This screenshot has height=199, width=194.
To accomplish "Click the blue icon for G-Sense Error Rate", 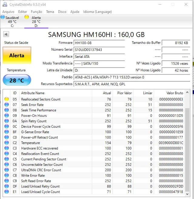I will click(x=7, y=132).
